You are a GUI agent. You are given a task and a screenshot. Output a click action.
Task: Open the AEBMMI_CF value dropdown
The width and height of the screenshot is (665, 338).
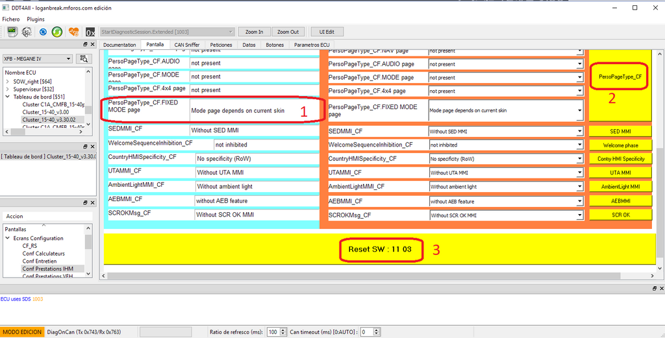pos(580,201)
